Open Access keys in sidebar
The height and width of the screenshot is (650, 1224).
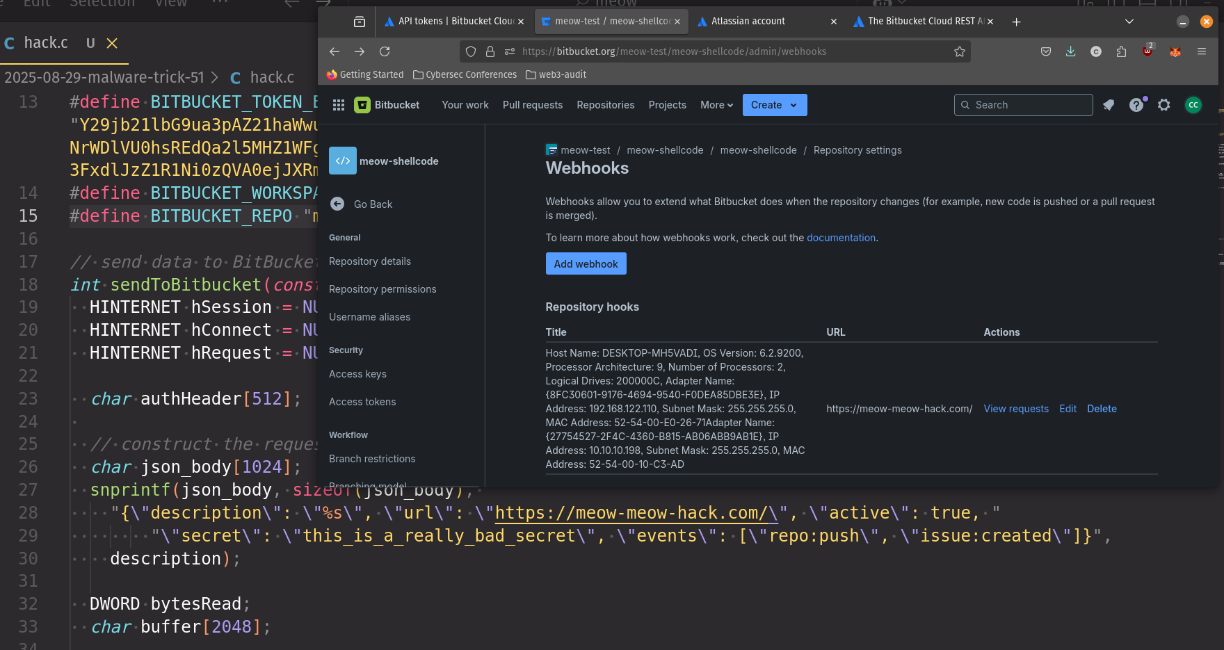(357, 374)
